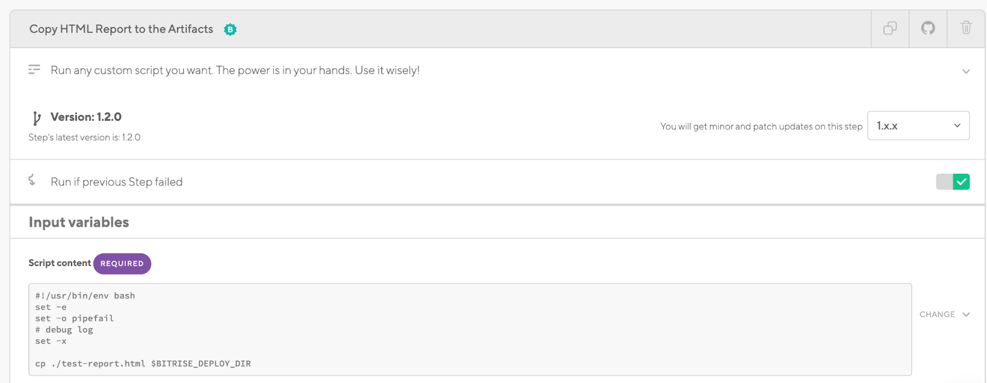This screenshot has height=383, width=987.
Task: Click Step's latest version is: 1.2.0 text
Action: pyautogui.click(x=85, y=137)
